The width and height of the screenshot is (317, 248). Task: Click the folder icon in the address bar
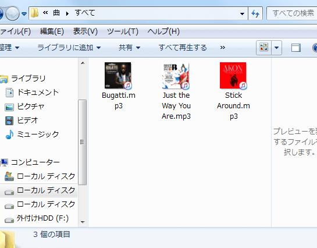(34, 13)
